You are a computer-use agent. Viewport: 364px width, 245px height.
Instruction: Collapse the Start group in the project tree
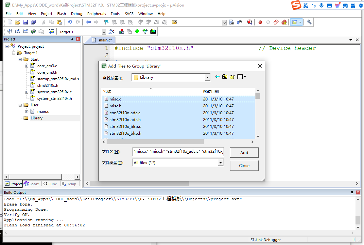click(20, 59)
